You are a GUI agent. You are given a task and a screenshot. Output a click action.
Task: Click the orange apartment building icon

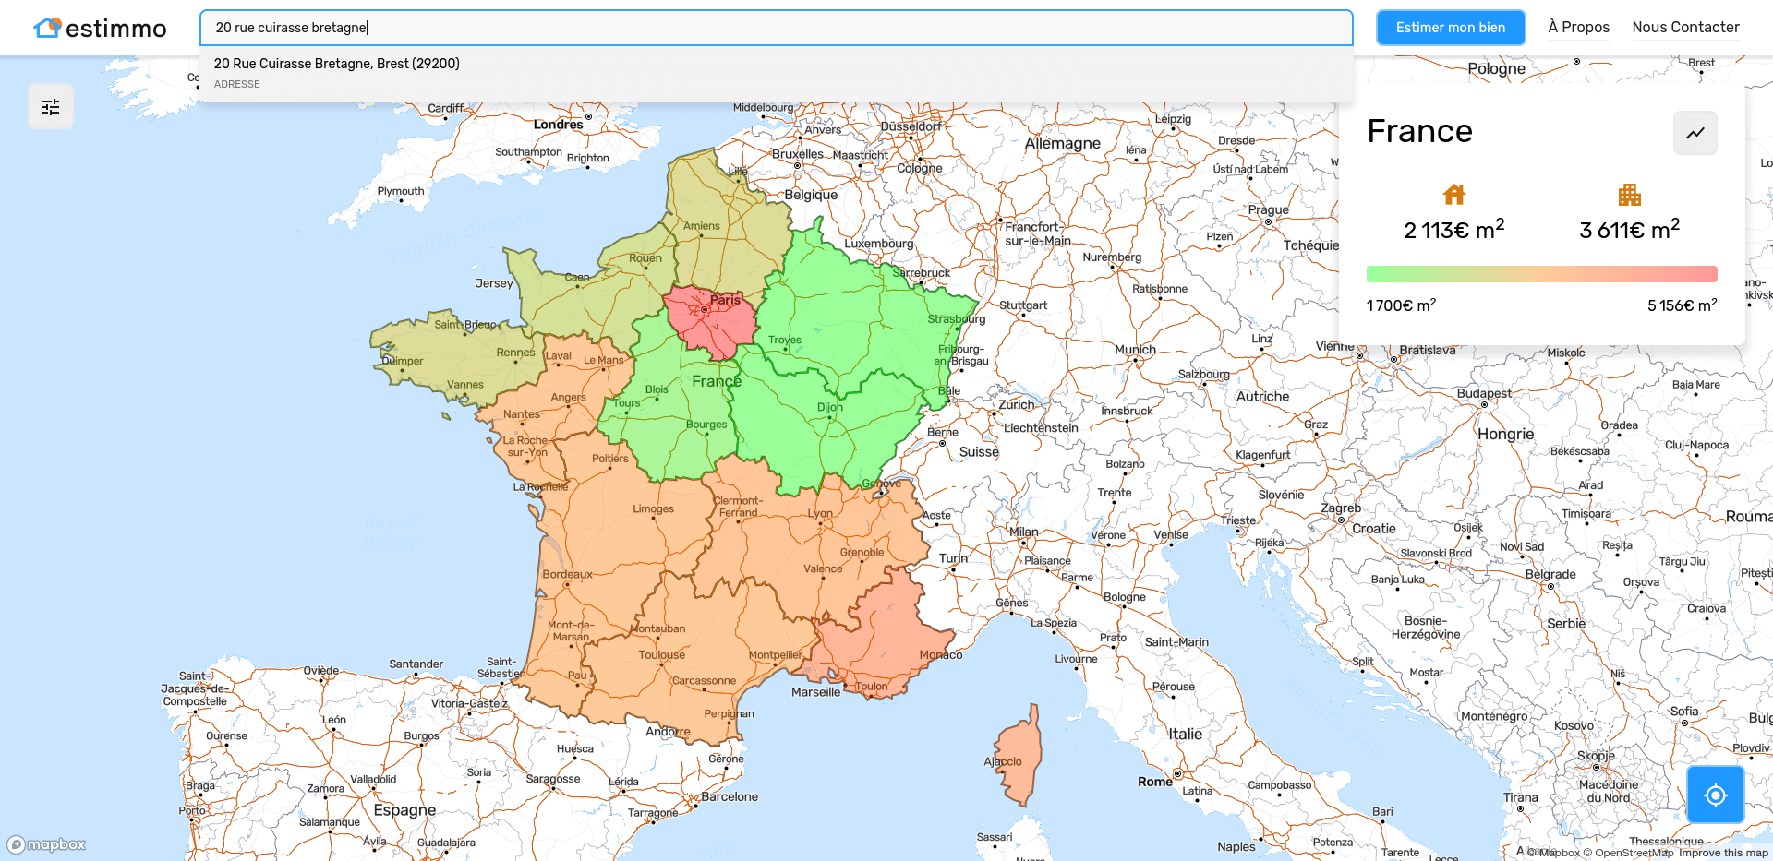coord(1629,195)
